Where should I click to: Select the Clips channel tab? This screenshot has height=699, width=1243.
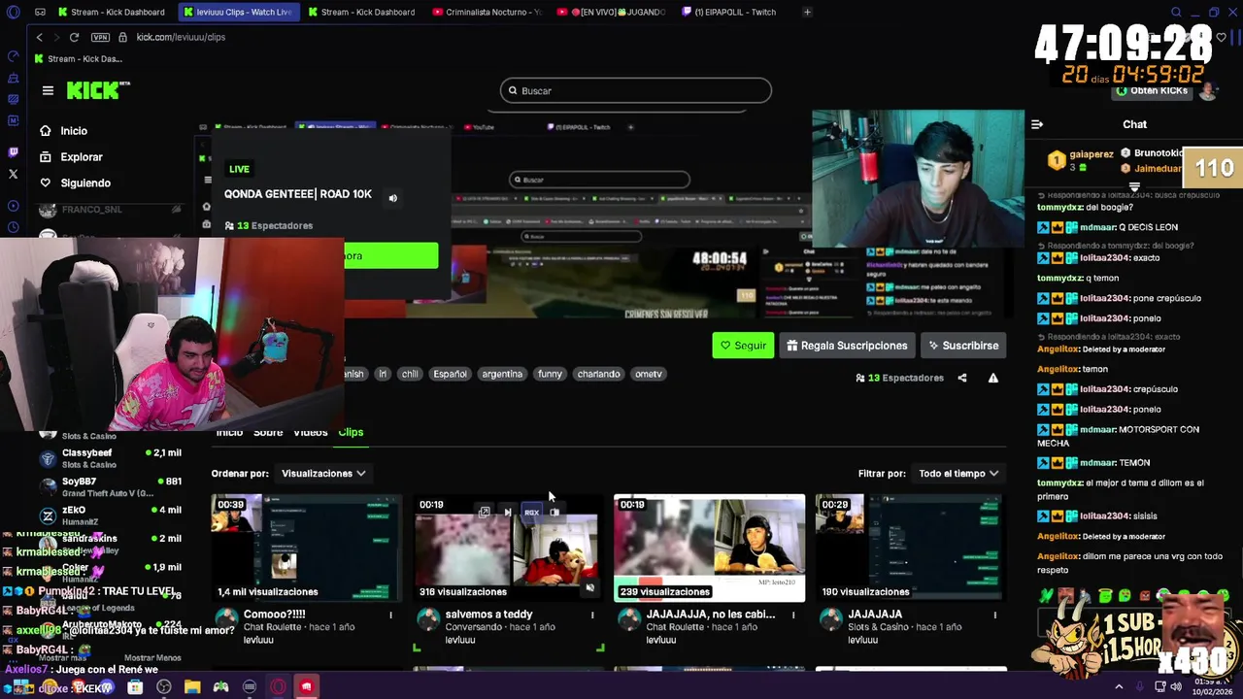[351, 432]
